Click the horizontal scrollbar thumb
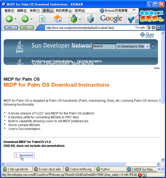 click(66, 164)
